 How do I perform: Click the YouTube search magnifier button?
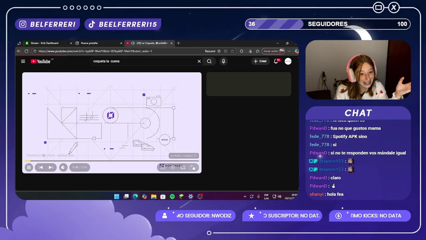209,61
